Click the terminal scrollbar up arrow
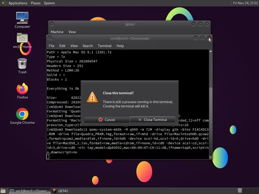This screenshot has height=194, width=259. 211,52
